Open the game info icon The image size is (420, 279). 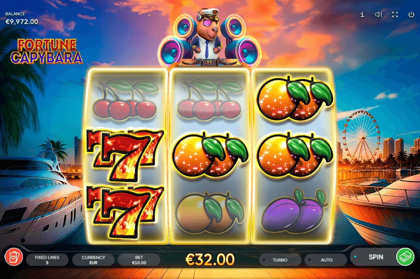[362, 14]
